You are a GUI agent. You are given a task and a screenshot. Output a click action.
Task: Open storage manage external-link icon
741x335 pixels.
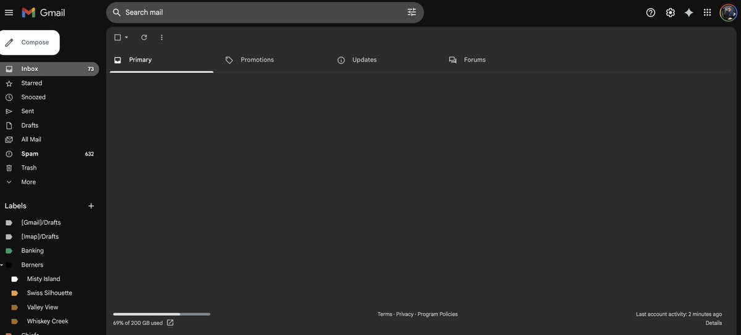point(170,323)
